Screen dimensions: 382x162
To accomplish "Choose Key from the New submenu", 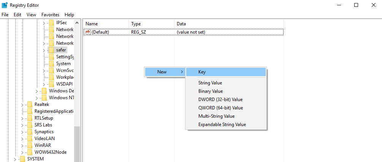I will pyautogui.click(x=202, y=72).
